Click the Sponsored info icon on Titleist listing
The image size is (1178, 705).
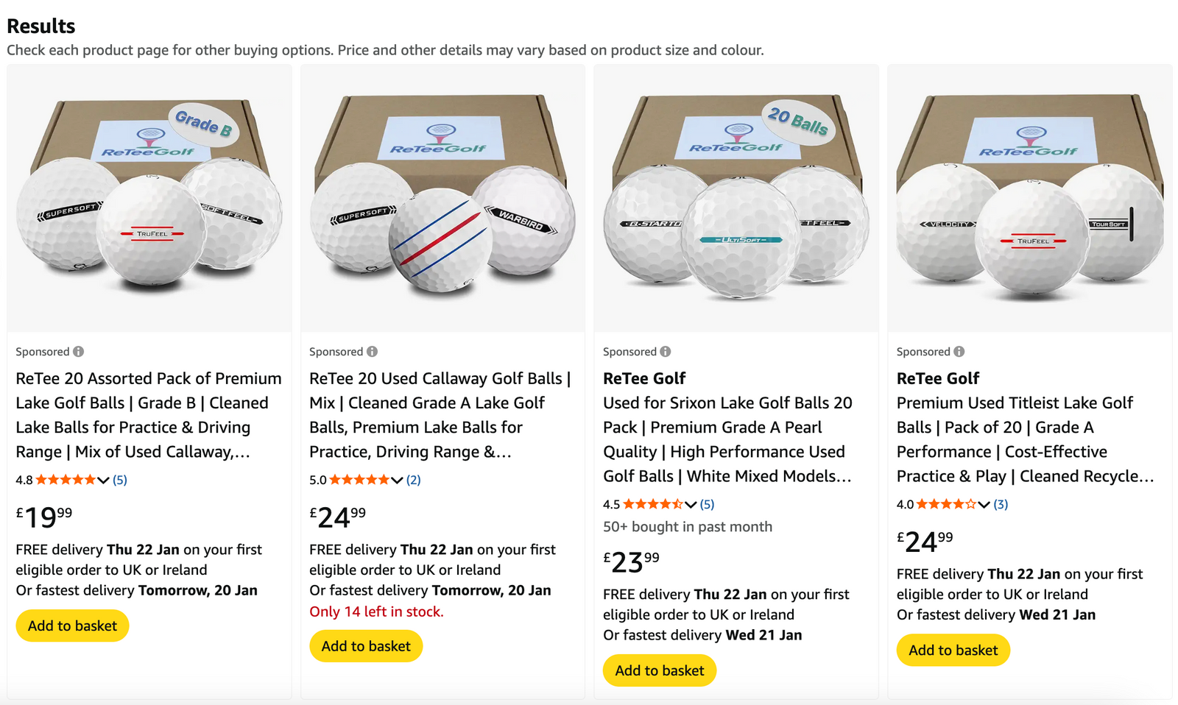[x=959, y=352]
